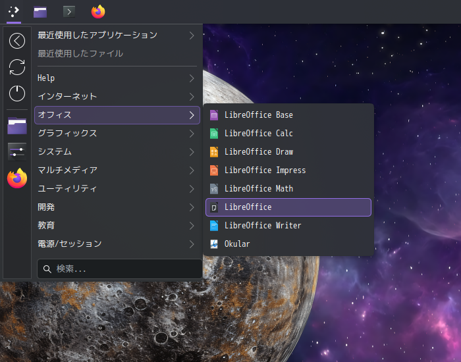Expand the 教育 submenu chevron
This screenshot has height=362, width=461.
point(192,226)
